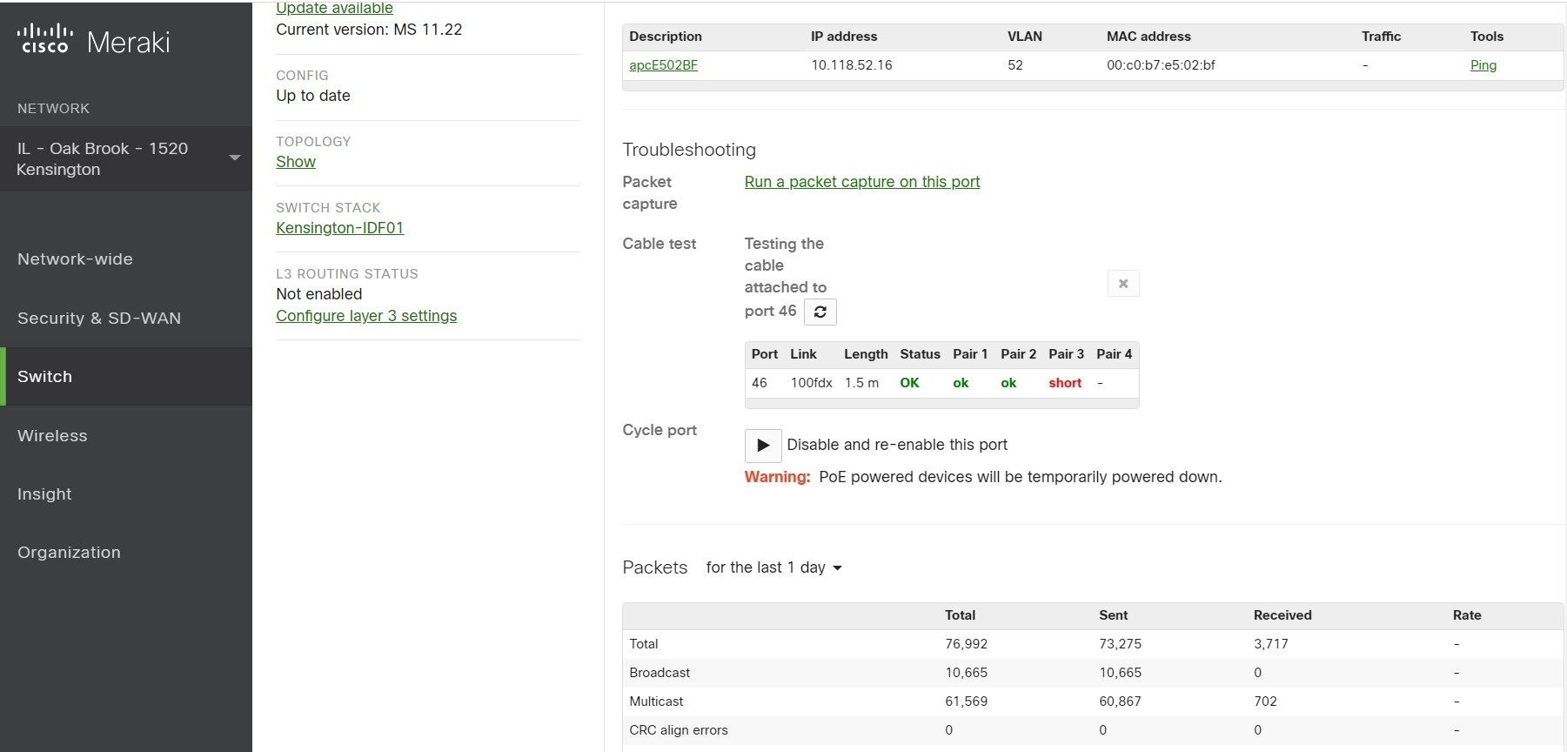Click the VLAN column header
The image size is (1567, 752).
click(1025, 37)
